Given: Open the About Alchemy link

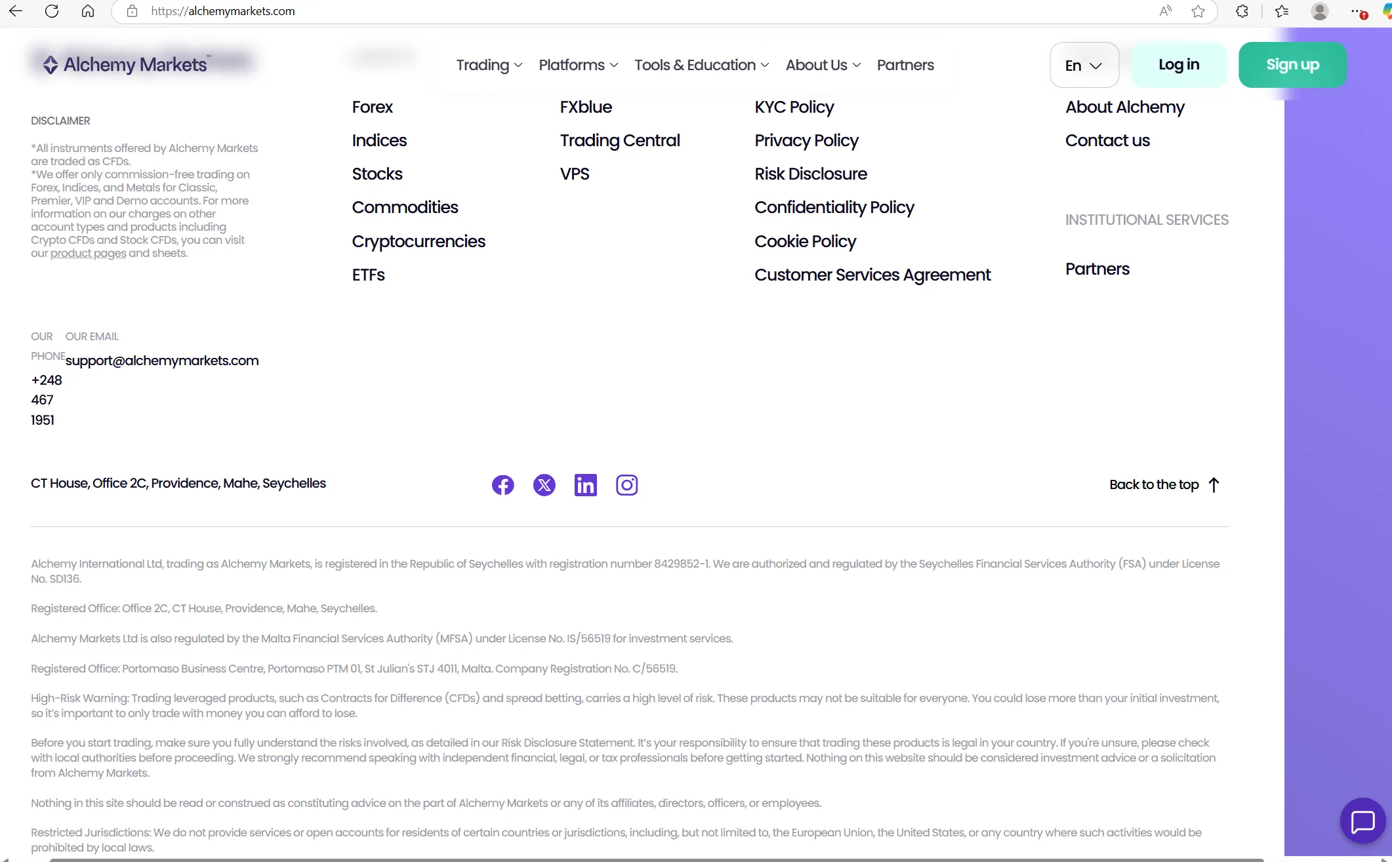Looking at the screenshot, I should [1125, 107].
